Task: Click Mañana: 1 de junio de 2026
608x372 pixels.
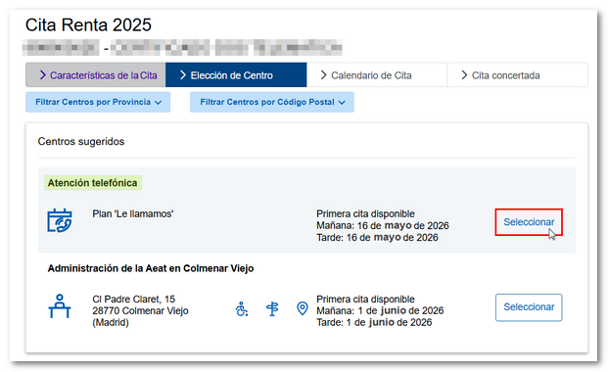Action: pyautogui.click(x=380, y=310)
